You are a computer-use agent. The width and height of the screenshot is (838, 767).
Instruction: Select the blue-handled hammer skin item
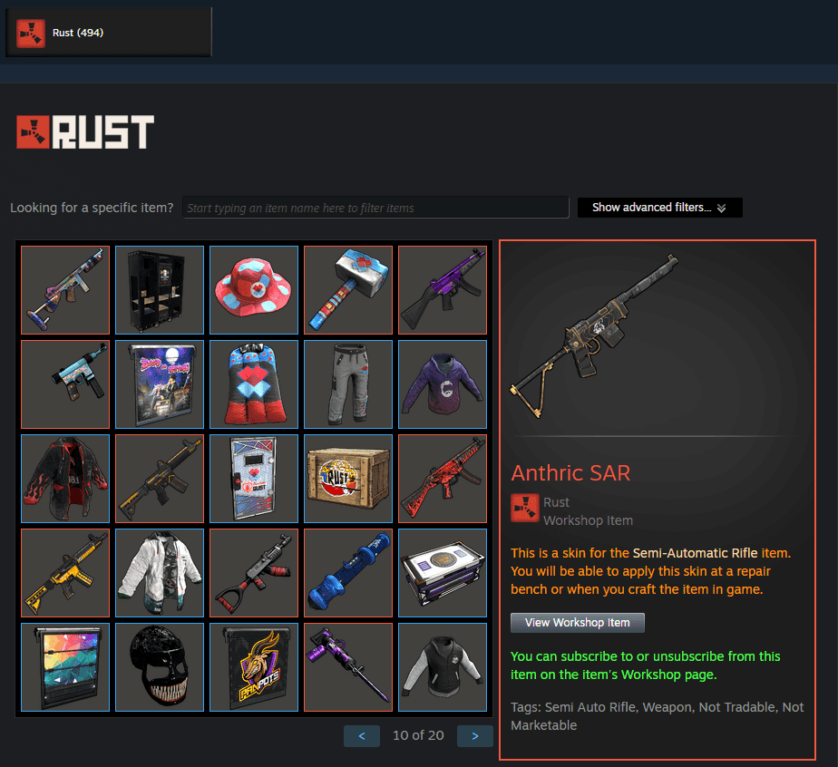[x=348, y=290]
